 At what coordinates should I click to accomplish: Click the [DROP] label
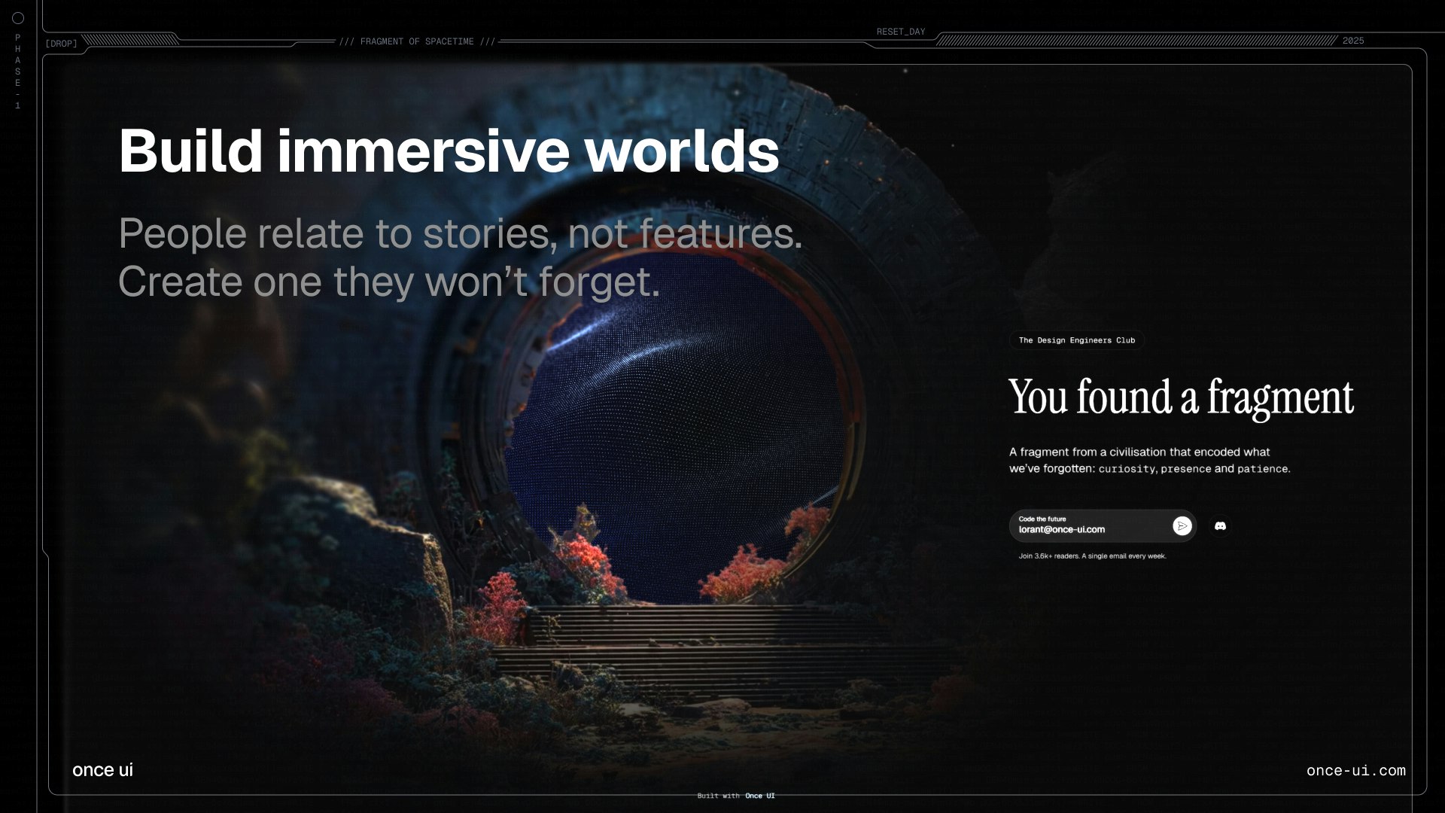click(61, 44)
